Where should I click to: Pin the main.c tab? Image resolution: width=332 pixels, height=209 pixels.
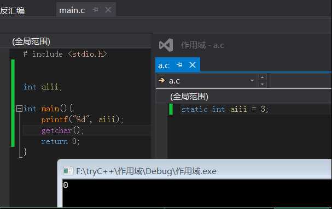(96, 10)
